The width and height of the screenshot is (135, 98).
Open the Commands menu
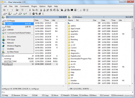[x=25, y=6]
